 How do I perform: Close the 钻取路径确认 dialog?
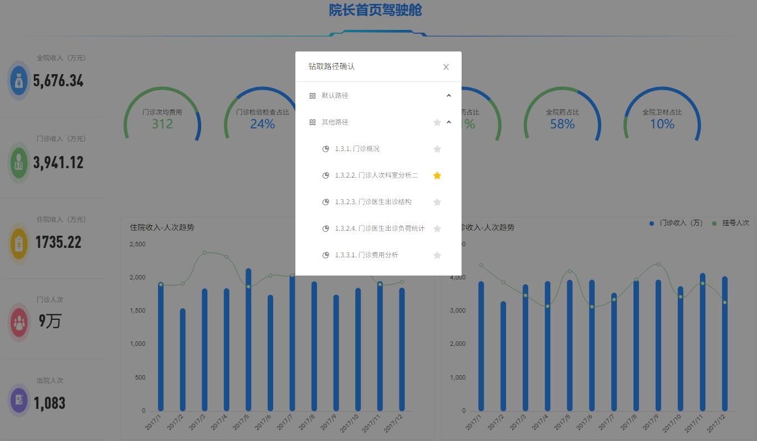click(x=446, y=66)
